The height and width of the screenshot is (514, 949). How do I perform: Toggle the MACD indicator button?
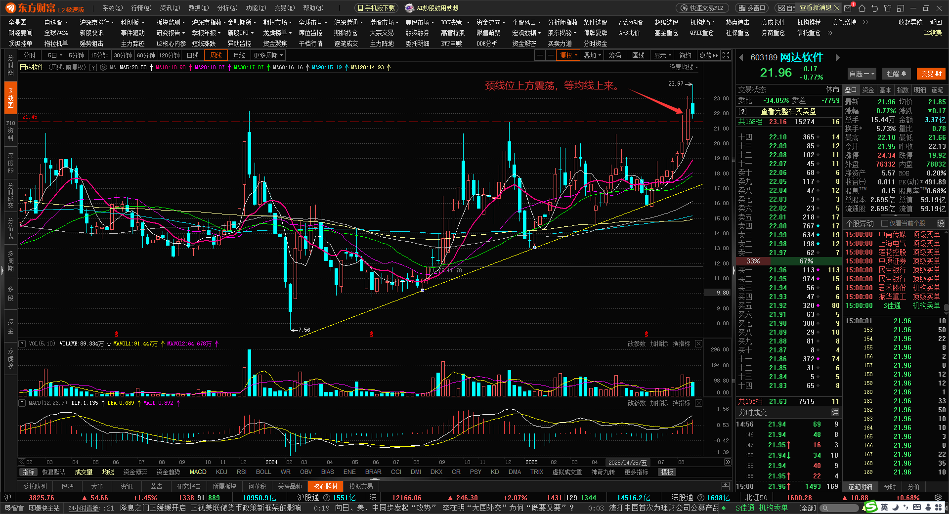[198, 472]
